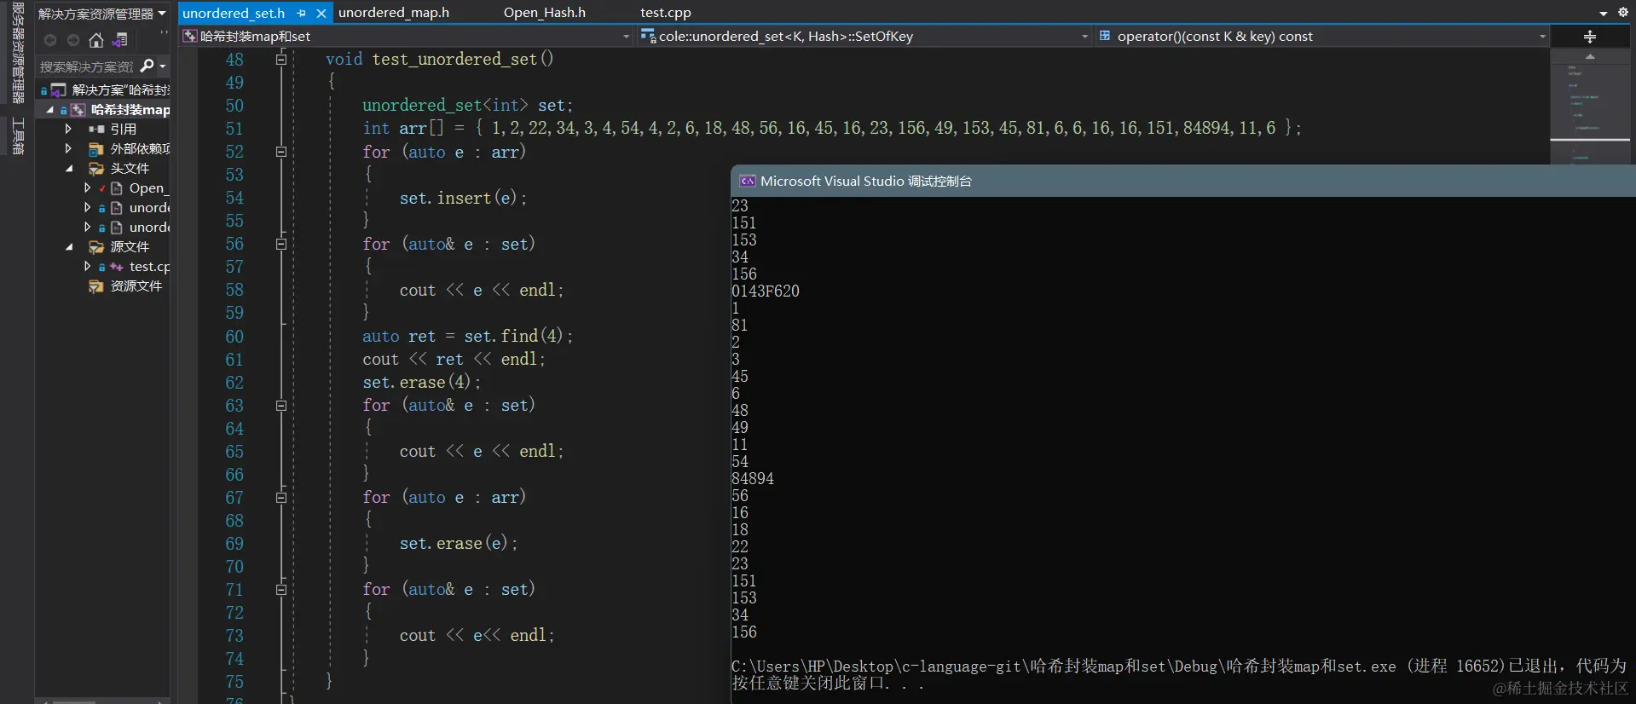This screenshot has height=704, width=1636.
Task: Click 'set.find(4)' on line 60
Action: [515, 336]
